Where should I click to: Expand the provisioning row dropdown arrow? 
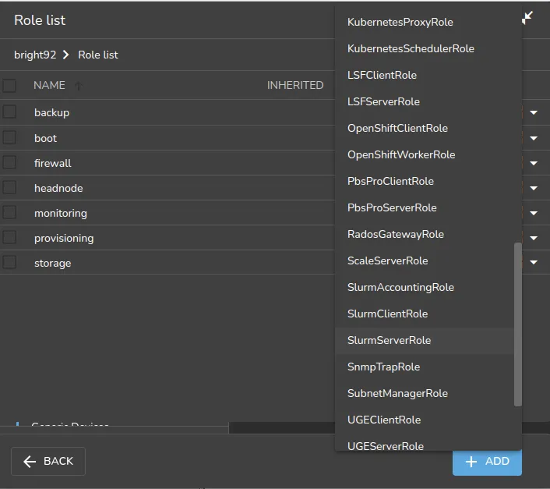[534, 238]
